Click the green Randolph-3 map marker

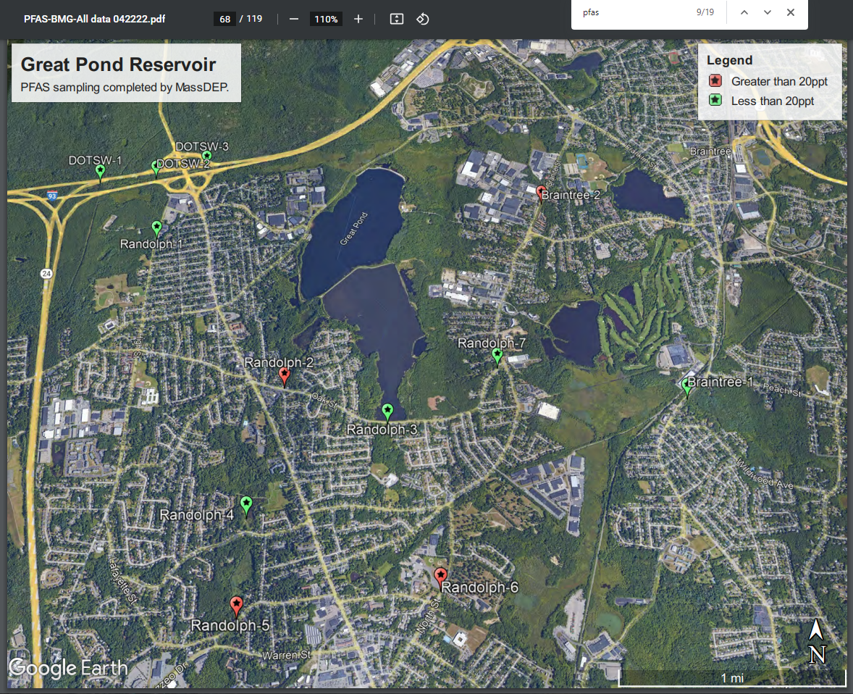387,411
